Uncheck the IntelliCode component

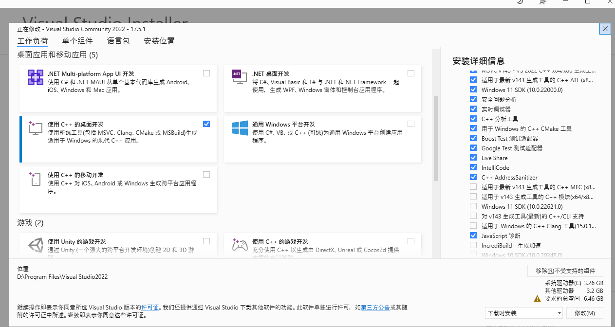473,167
